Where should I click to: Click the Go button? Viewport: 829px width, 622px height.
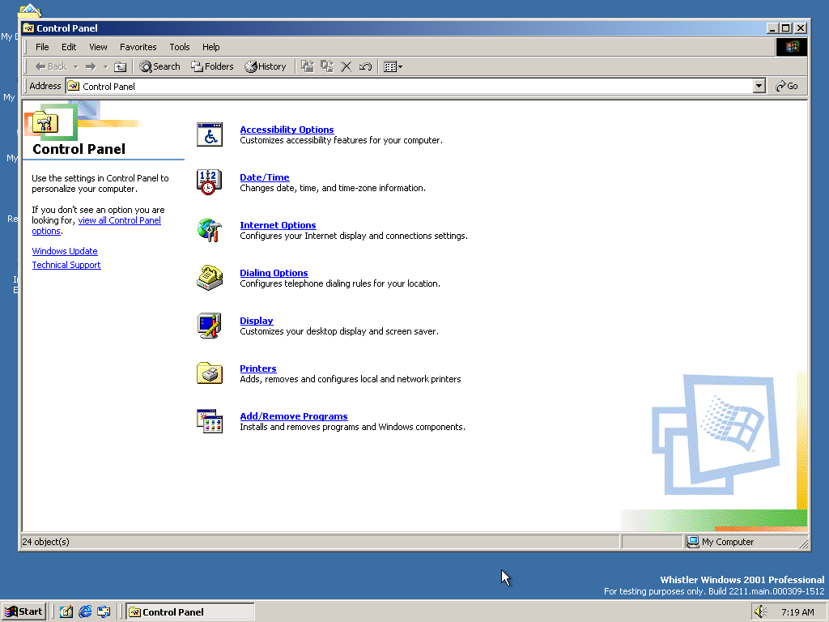coord(787,86)
